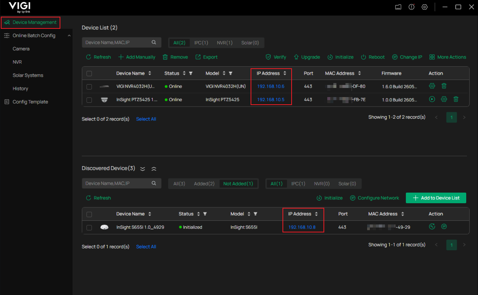Select Added(2) tab in Discovered Device
Image resolution: width=478 pixels, height=295 pixels.
(x=204, y=184)
